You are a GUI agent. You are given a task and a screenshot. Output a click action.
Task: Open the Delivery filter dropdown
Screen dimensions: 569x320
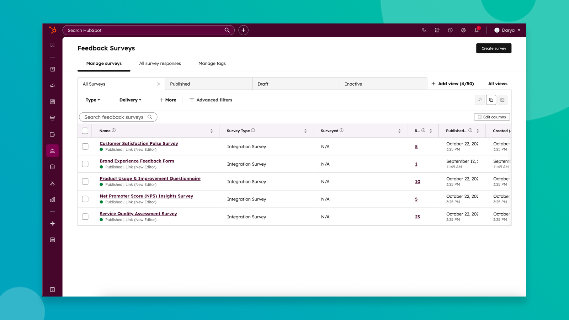click(x=130, y=100)
